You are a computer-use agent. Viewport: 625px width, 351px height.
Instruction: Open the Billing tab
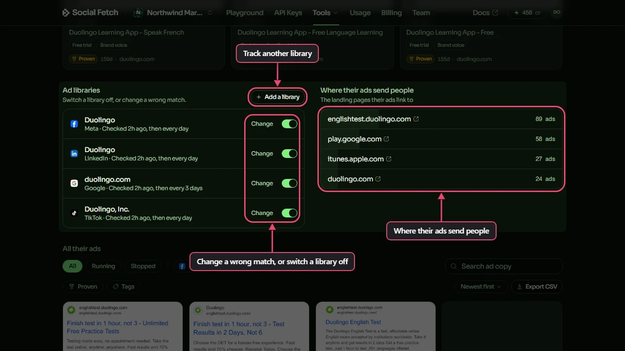[x=391, y=13]
